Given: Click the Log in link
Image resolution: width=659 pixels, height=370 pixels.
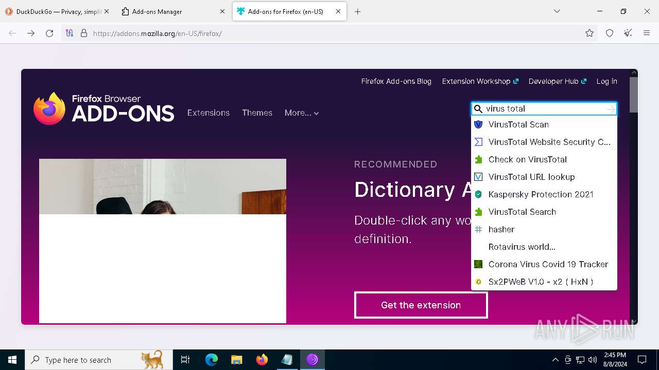Looking at the screenshot, I should coord(606,81).
